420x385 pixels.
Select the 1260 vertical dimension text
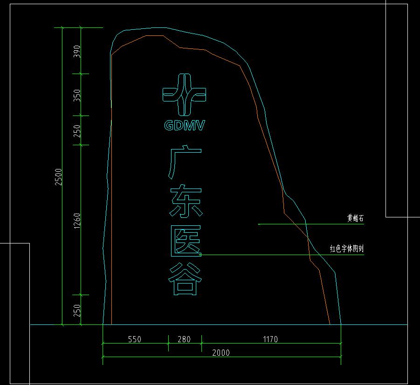pyautogui.click(x=77, y=221)
